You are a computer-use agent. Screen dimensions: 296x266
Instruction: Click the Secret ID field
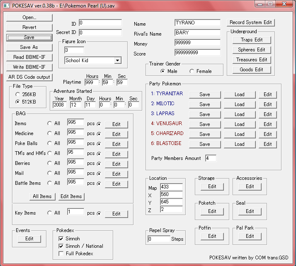[x=100, y=33]
